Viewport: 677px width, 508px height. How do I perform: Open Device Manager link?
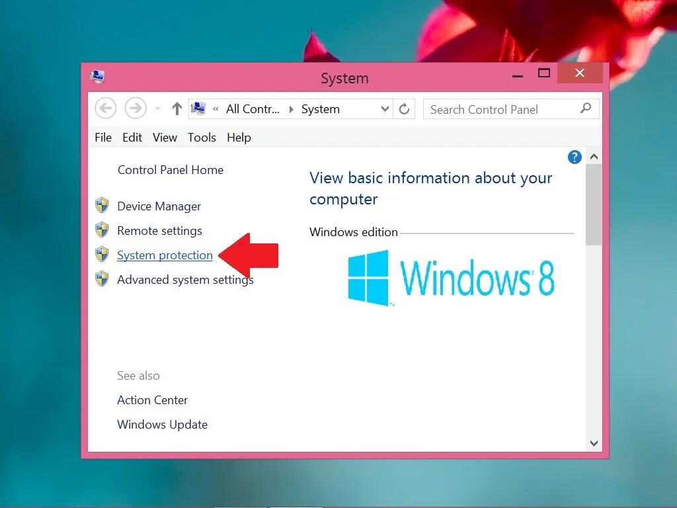(x=159, y=206)
